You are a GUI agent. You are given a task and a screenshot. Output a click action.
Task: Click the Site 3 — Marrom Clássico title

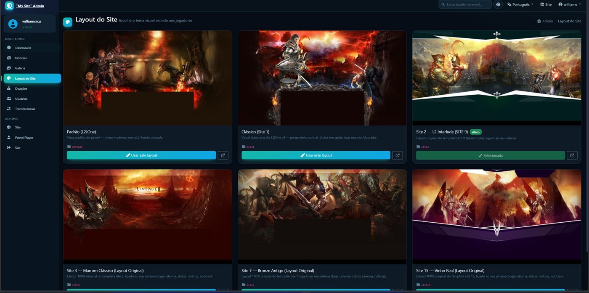pyautogui.click(x=105, y=271)
